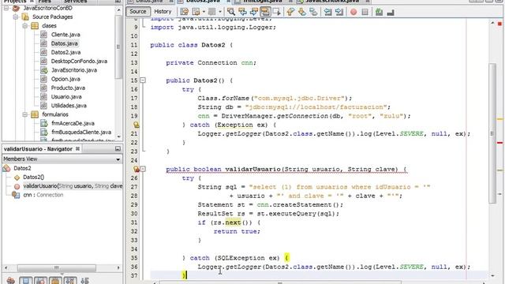The height and width of the screenshot is (284, 505).
Task: Jump to previous bookmark icon
Action: click(290, 12)
